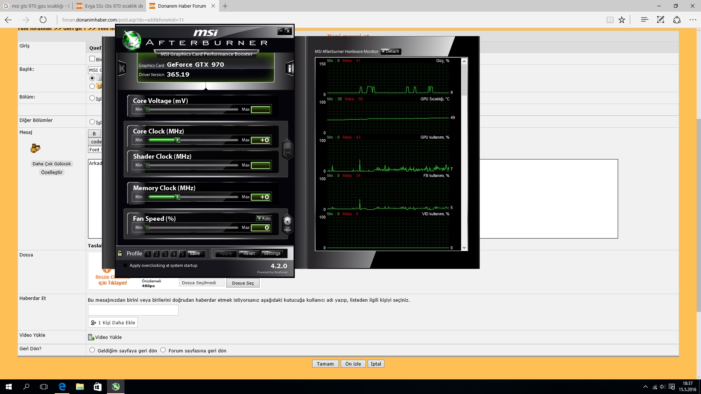This screenshot has height=394, width=701.
Task: Open Edge share/notifications bell icon
Action: tap(677, 20)
